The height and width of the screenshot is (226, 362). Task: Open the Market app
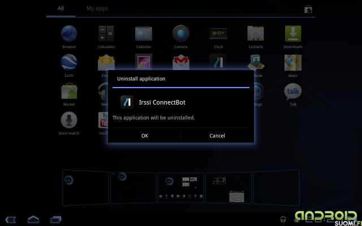tap(69, 92)
